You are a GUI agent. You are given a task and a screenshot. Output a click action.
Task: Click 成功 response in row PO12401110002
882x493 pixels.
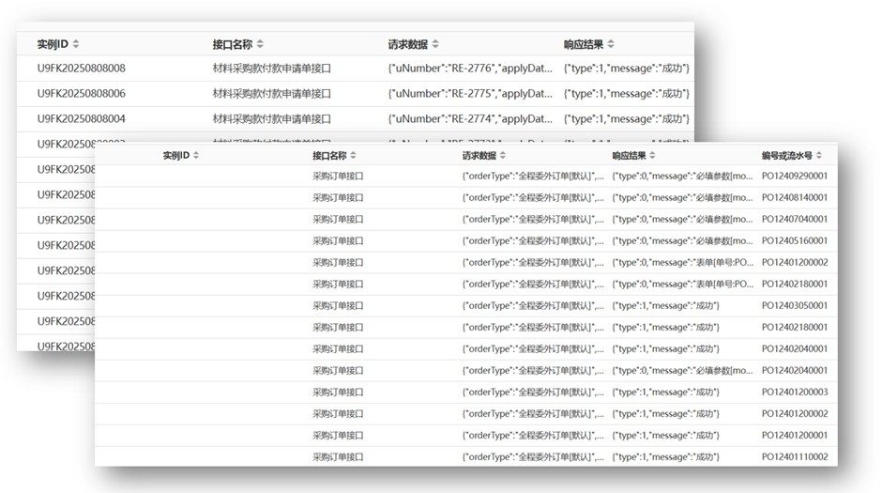click(666, 457)
